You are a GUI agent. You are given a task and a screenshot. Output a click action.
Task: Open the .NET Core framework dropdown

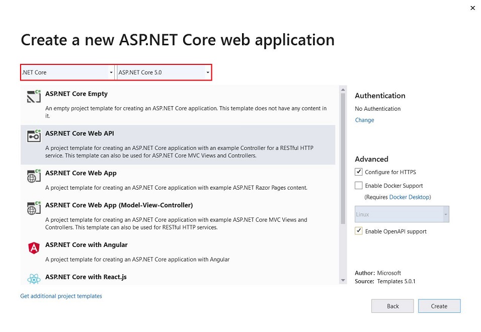click(x=67, y=72)
